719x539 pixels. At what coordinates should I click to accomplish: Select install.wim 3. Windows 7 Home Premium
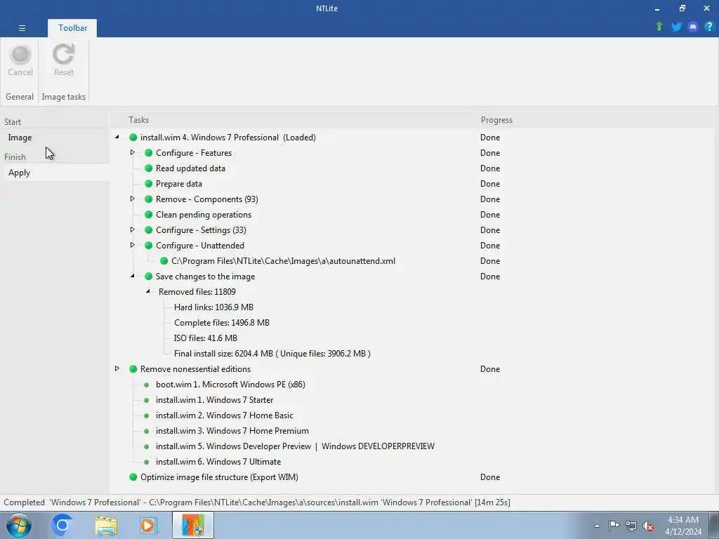click(x=232, y=432)
